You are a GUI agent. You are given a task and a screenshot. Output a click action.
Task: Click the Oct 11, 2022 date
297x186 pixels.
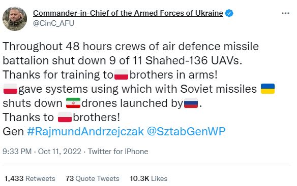point(60,152)
